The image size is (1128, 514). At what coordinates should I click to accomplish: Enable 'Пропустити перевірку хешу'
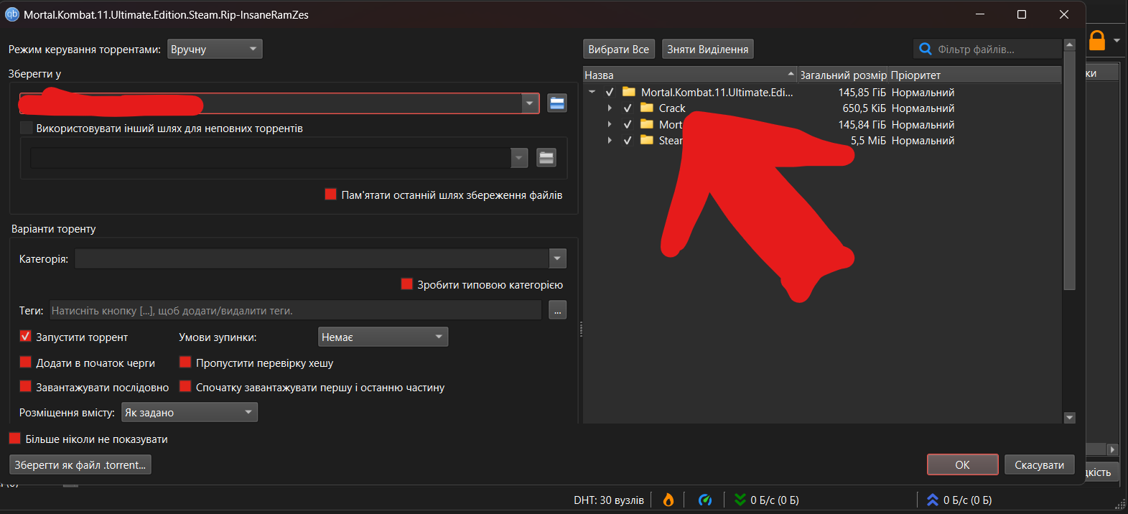click(x=185, y=363)
